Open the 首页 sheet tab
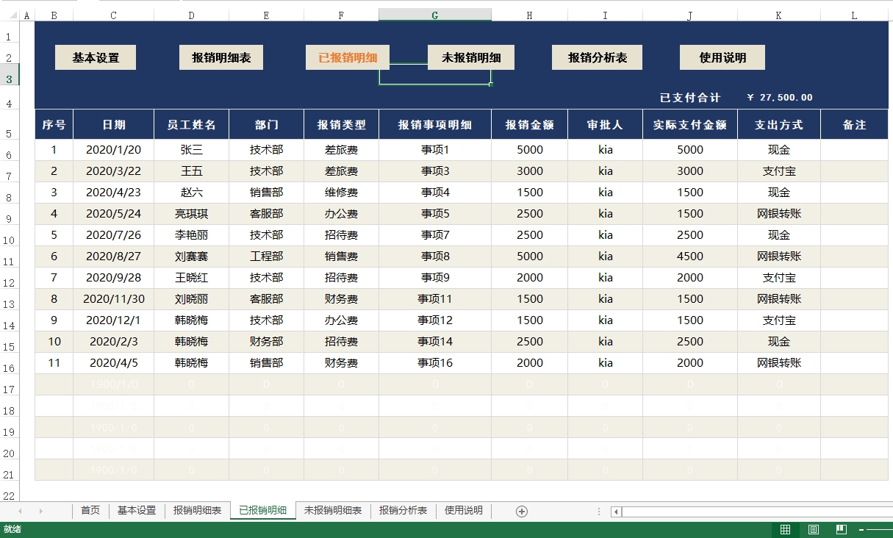The image size is (893, 538). tap(90, 510)
